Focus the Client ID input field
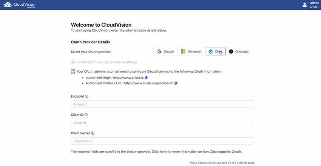Viewport: 321px width, 166px height. coord(162,123)
